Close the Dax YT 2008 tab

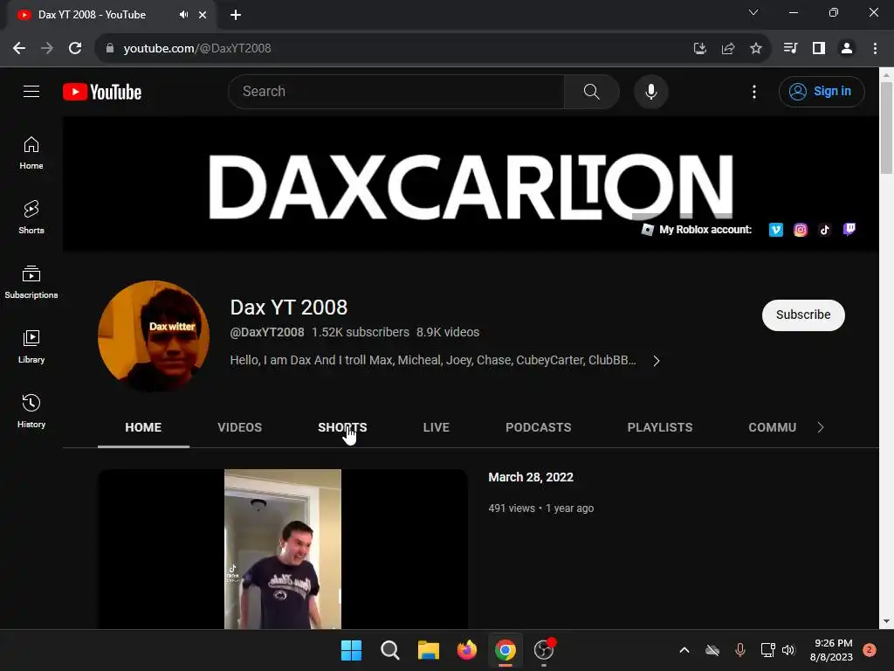coord(203,15)
